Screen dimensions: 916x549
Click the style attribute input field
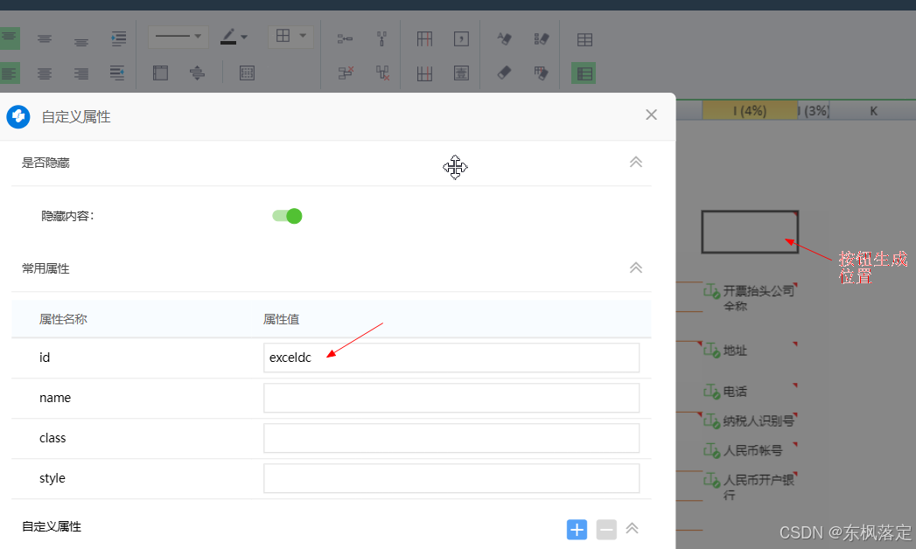coord(451,478)
